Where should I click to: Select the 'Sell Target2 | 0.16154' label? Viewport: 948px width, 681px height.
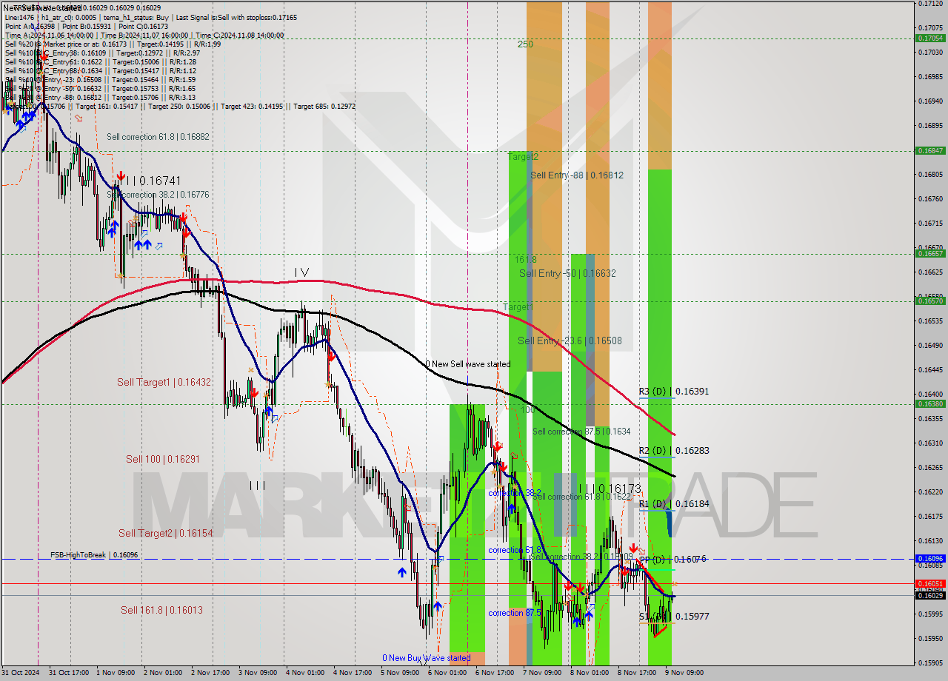[166, 533]
